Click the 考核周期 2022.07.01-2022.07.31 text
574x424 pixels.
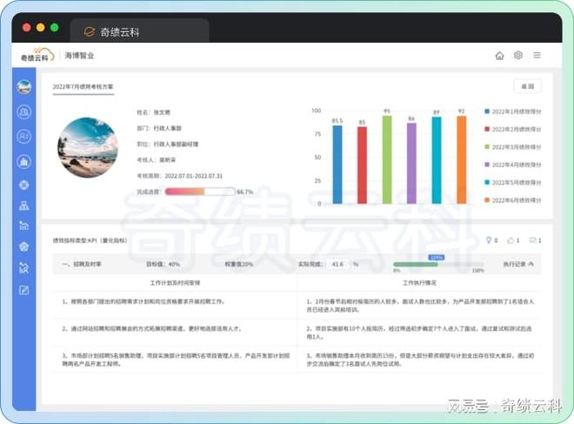179,176
